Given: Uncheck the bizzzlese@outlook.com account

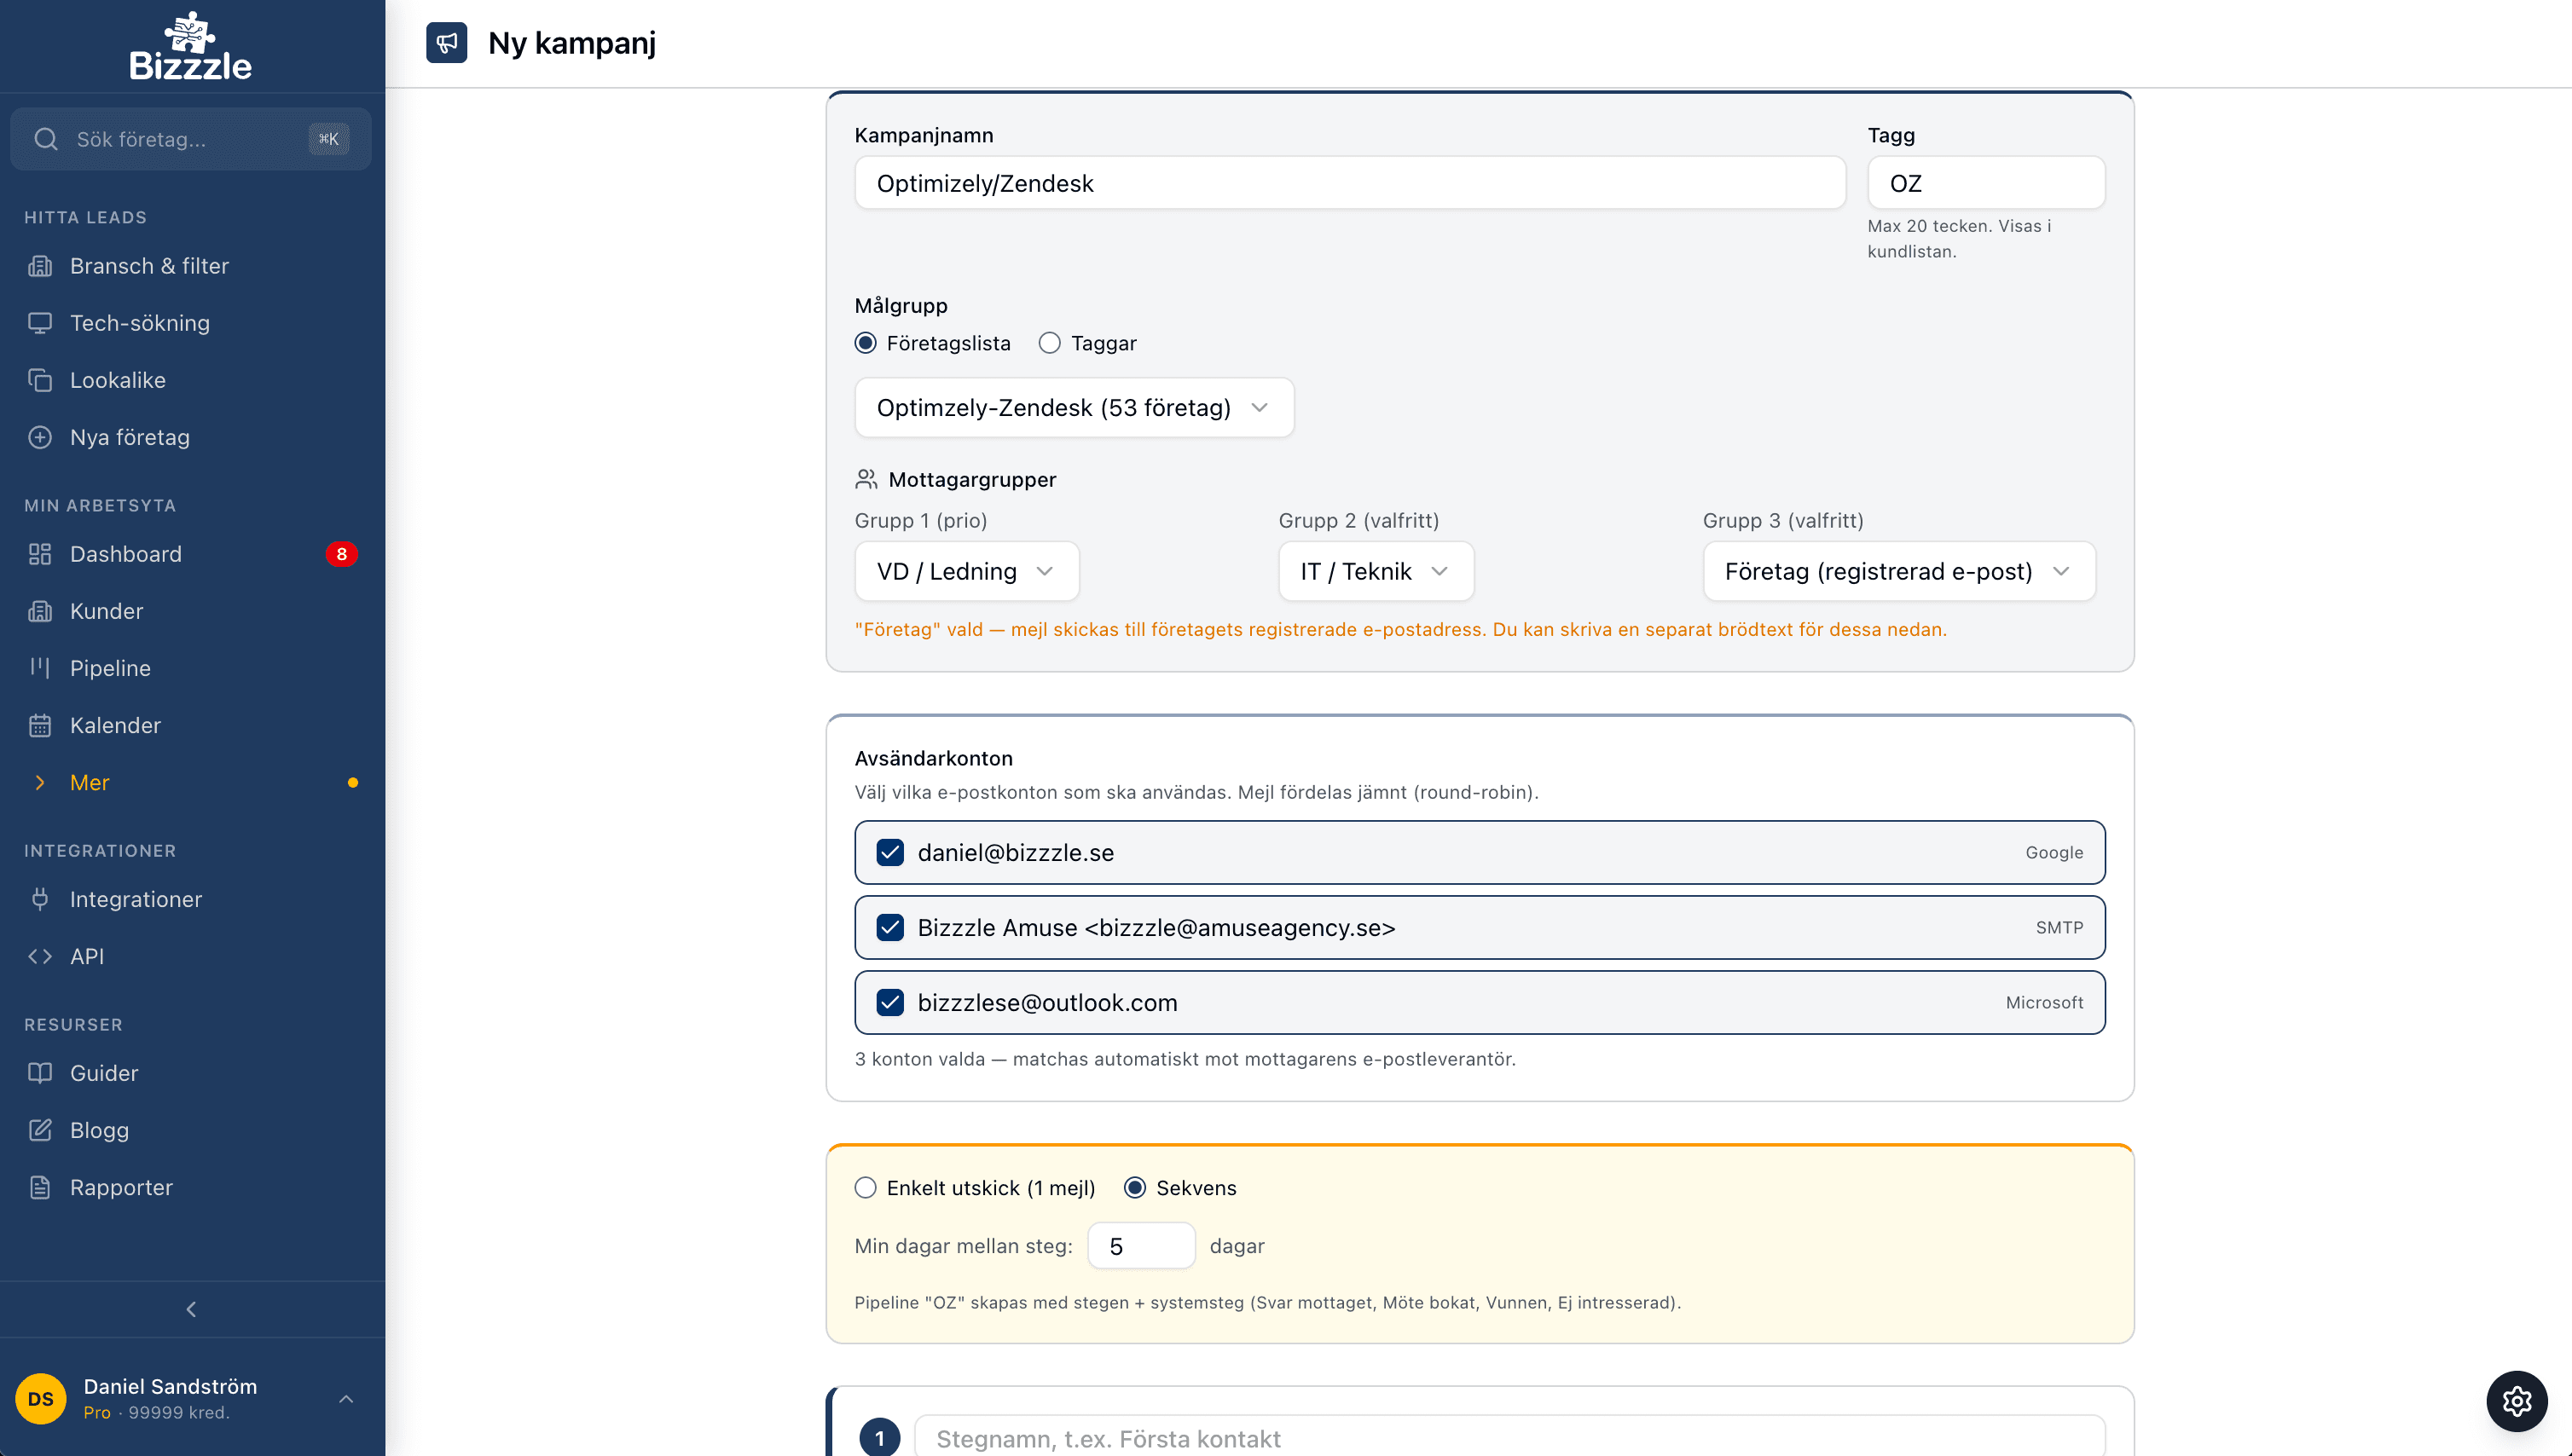Looking at the screenshot, I should pyautogui.click(x=889, y=1002).
